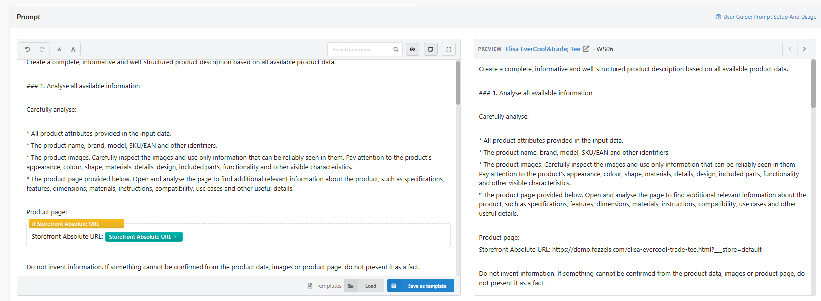Open Elisa EverCool Tee product link
The image size is (821, 301).
click(x=543, y=49)
